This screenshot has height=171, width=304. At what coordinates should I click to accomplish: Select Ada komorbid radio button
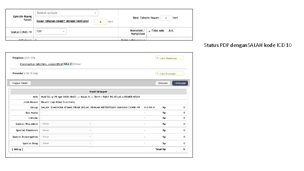tap(167, 31)
